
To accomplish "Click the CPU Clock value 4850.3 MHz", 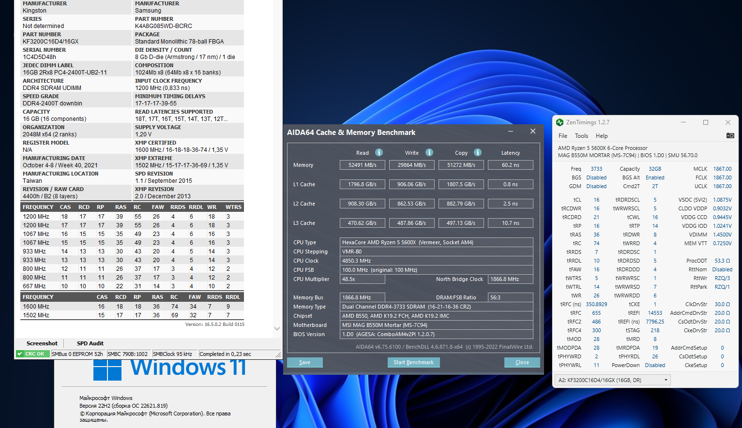I will pos(437,261).
